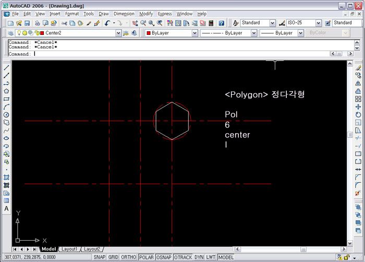Select the Model tab

tap(48, 249)
